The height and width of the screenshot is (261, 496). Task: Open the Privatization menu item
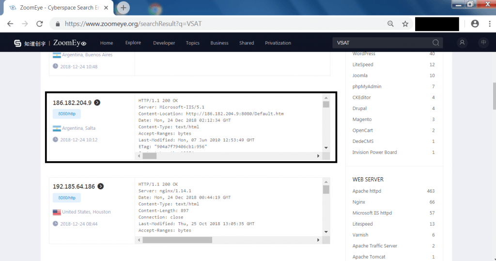coord(278,43)
